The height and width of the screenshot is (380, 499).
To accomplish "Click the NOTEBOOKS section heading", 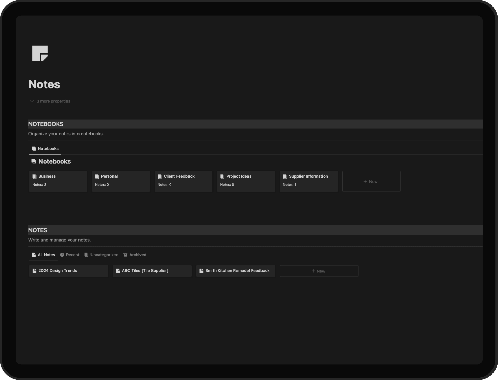I will pos(46,124).
